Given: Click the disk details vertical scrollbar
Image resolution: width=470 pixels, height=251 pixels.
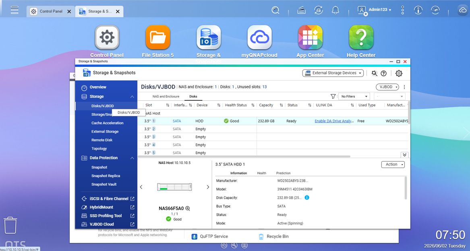Looking at the screenshot, I should 406,188.
